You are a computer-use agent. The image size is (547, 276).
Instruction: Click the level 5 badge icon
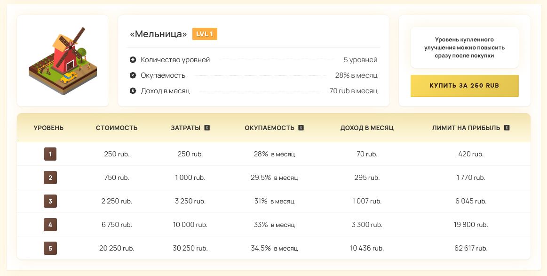(50, 248)
